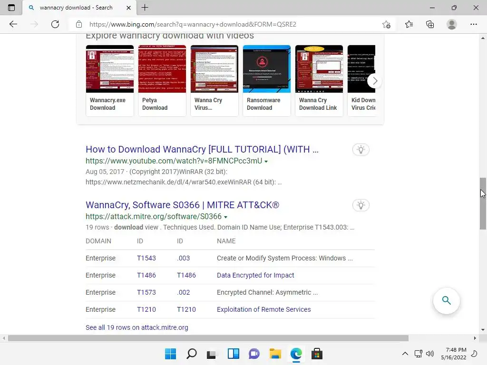Viewport: 487px width, 365px height.
Task: Open Petya Download video card
Action: (x=162, y=81)
